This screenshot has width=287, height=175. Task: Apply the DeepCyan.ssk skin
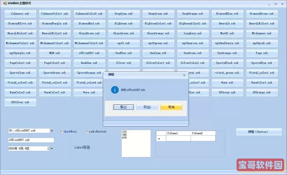tap(124, 14)
